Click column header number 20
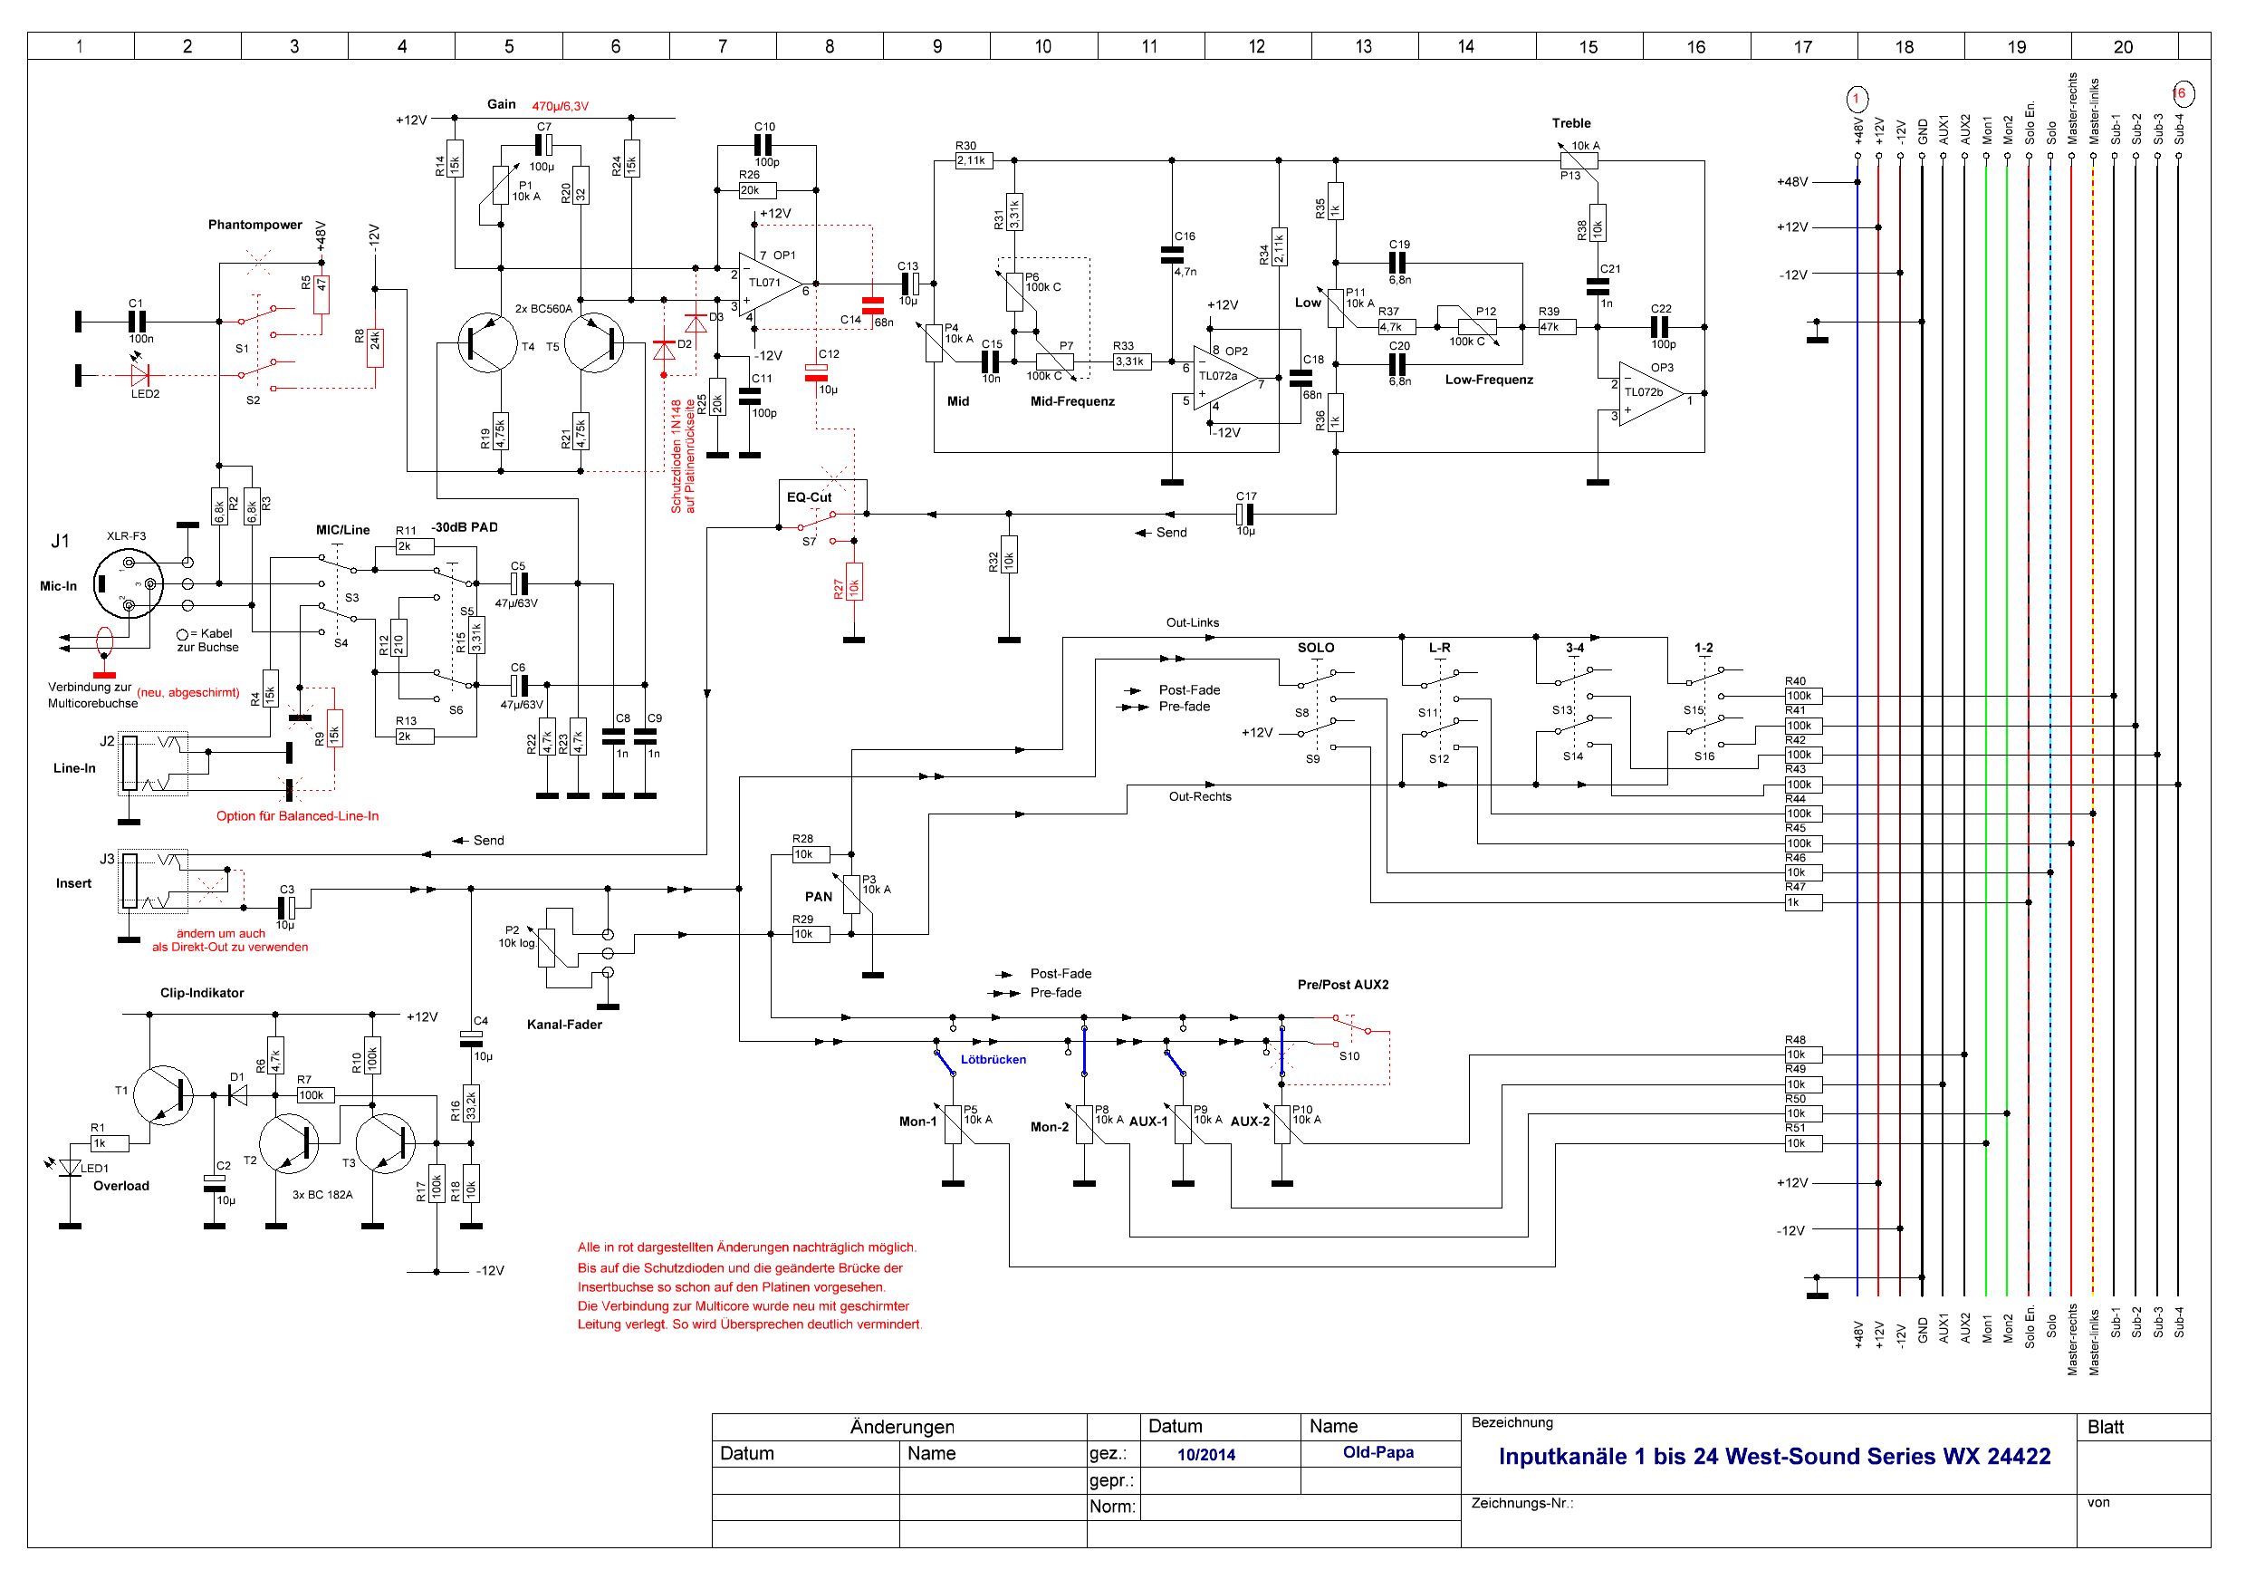The width and height of the screenshot is (2246, 1589). pos(2123,46)
